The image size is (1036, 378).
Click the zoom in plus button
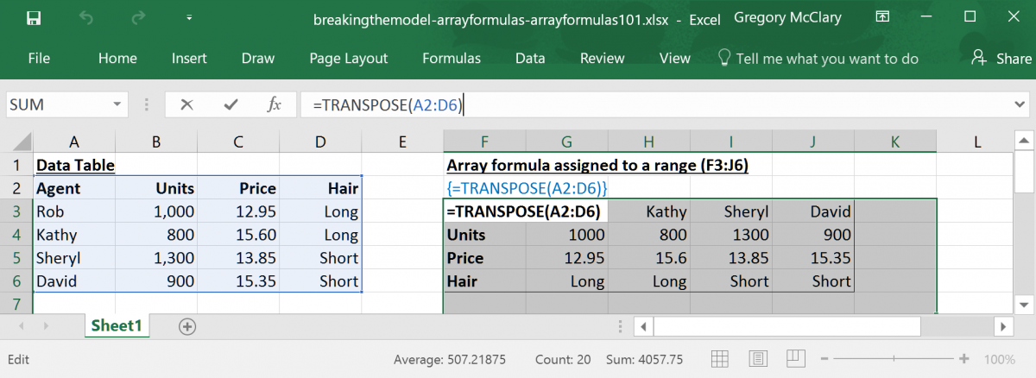click(963, 359)
